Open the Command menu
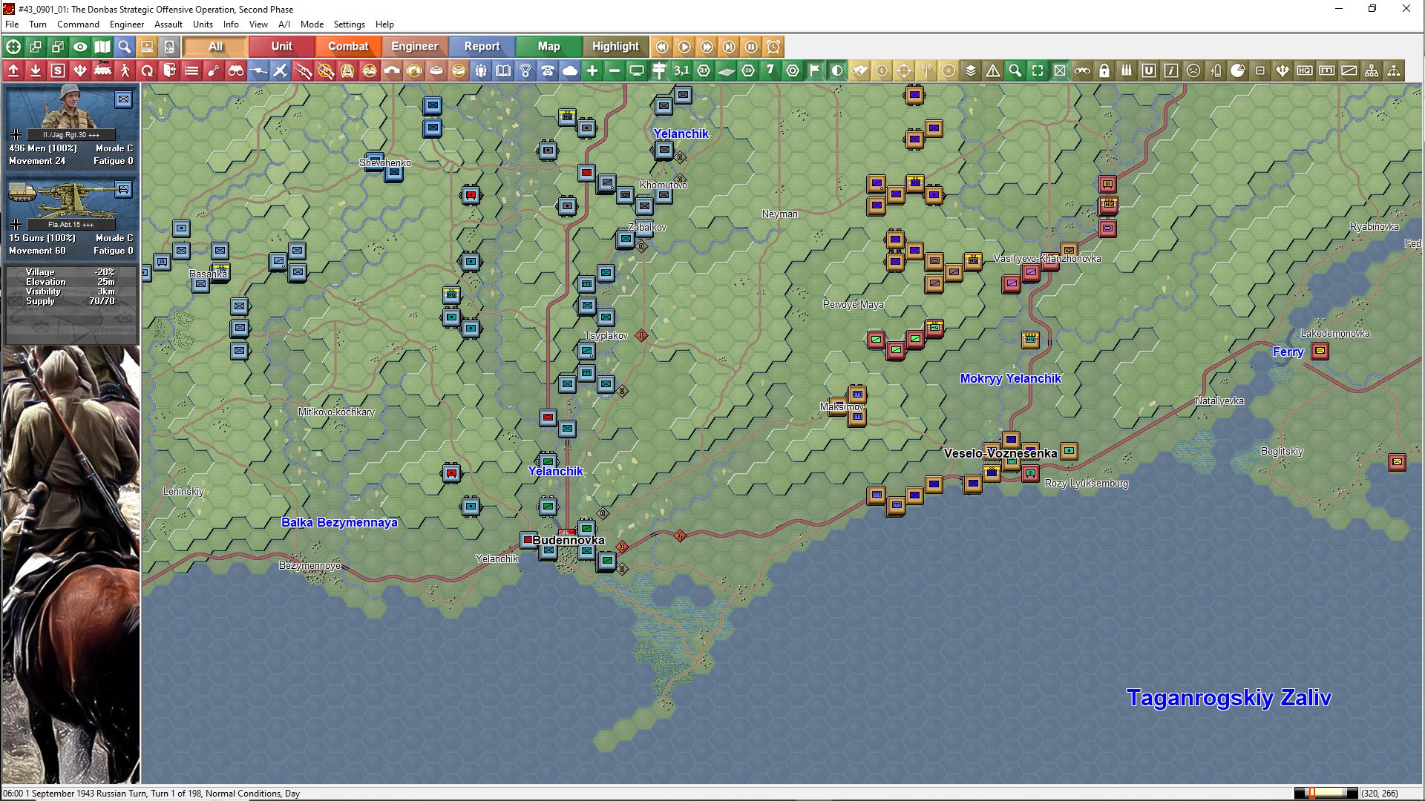The image size is (1425, 801). tap(78, 24)
